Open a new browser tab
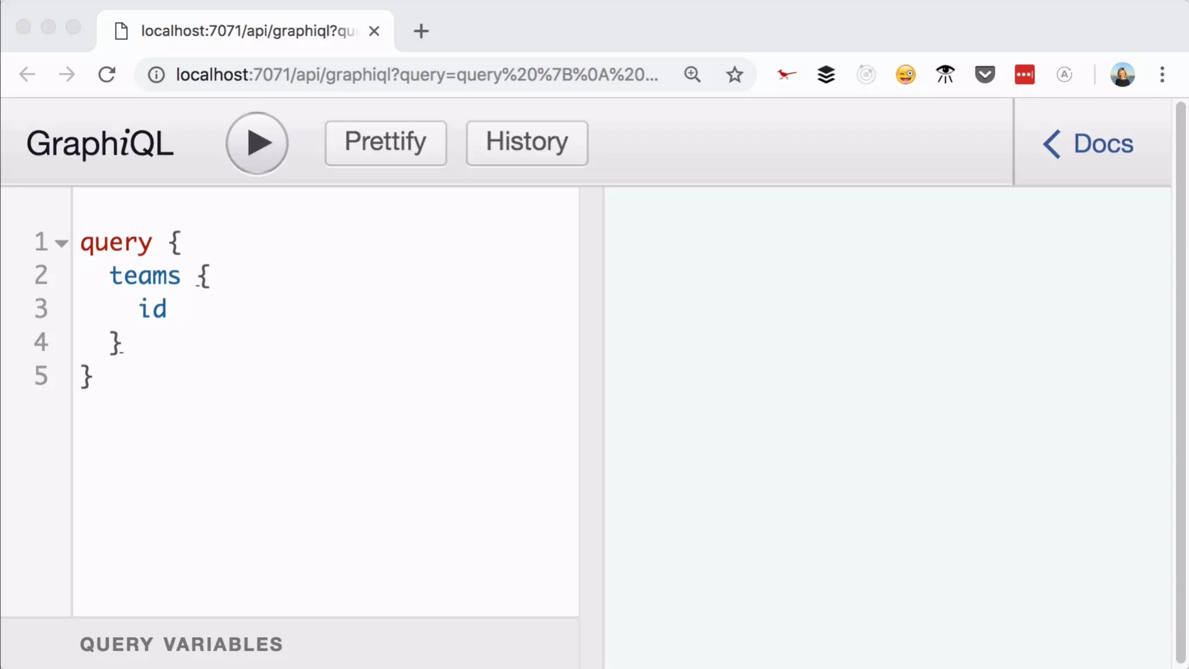This screenshot has width=1189, height=669. (x=421, y=31)
